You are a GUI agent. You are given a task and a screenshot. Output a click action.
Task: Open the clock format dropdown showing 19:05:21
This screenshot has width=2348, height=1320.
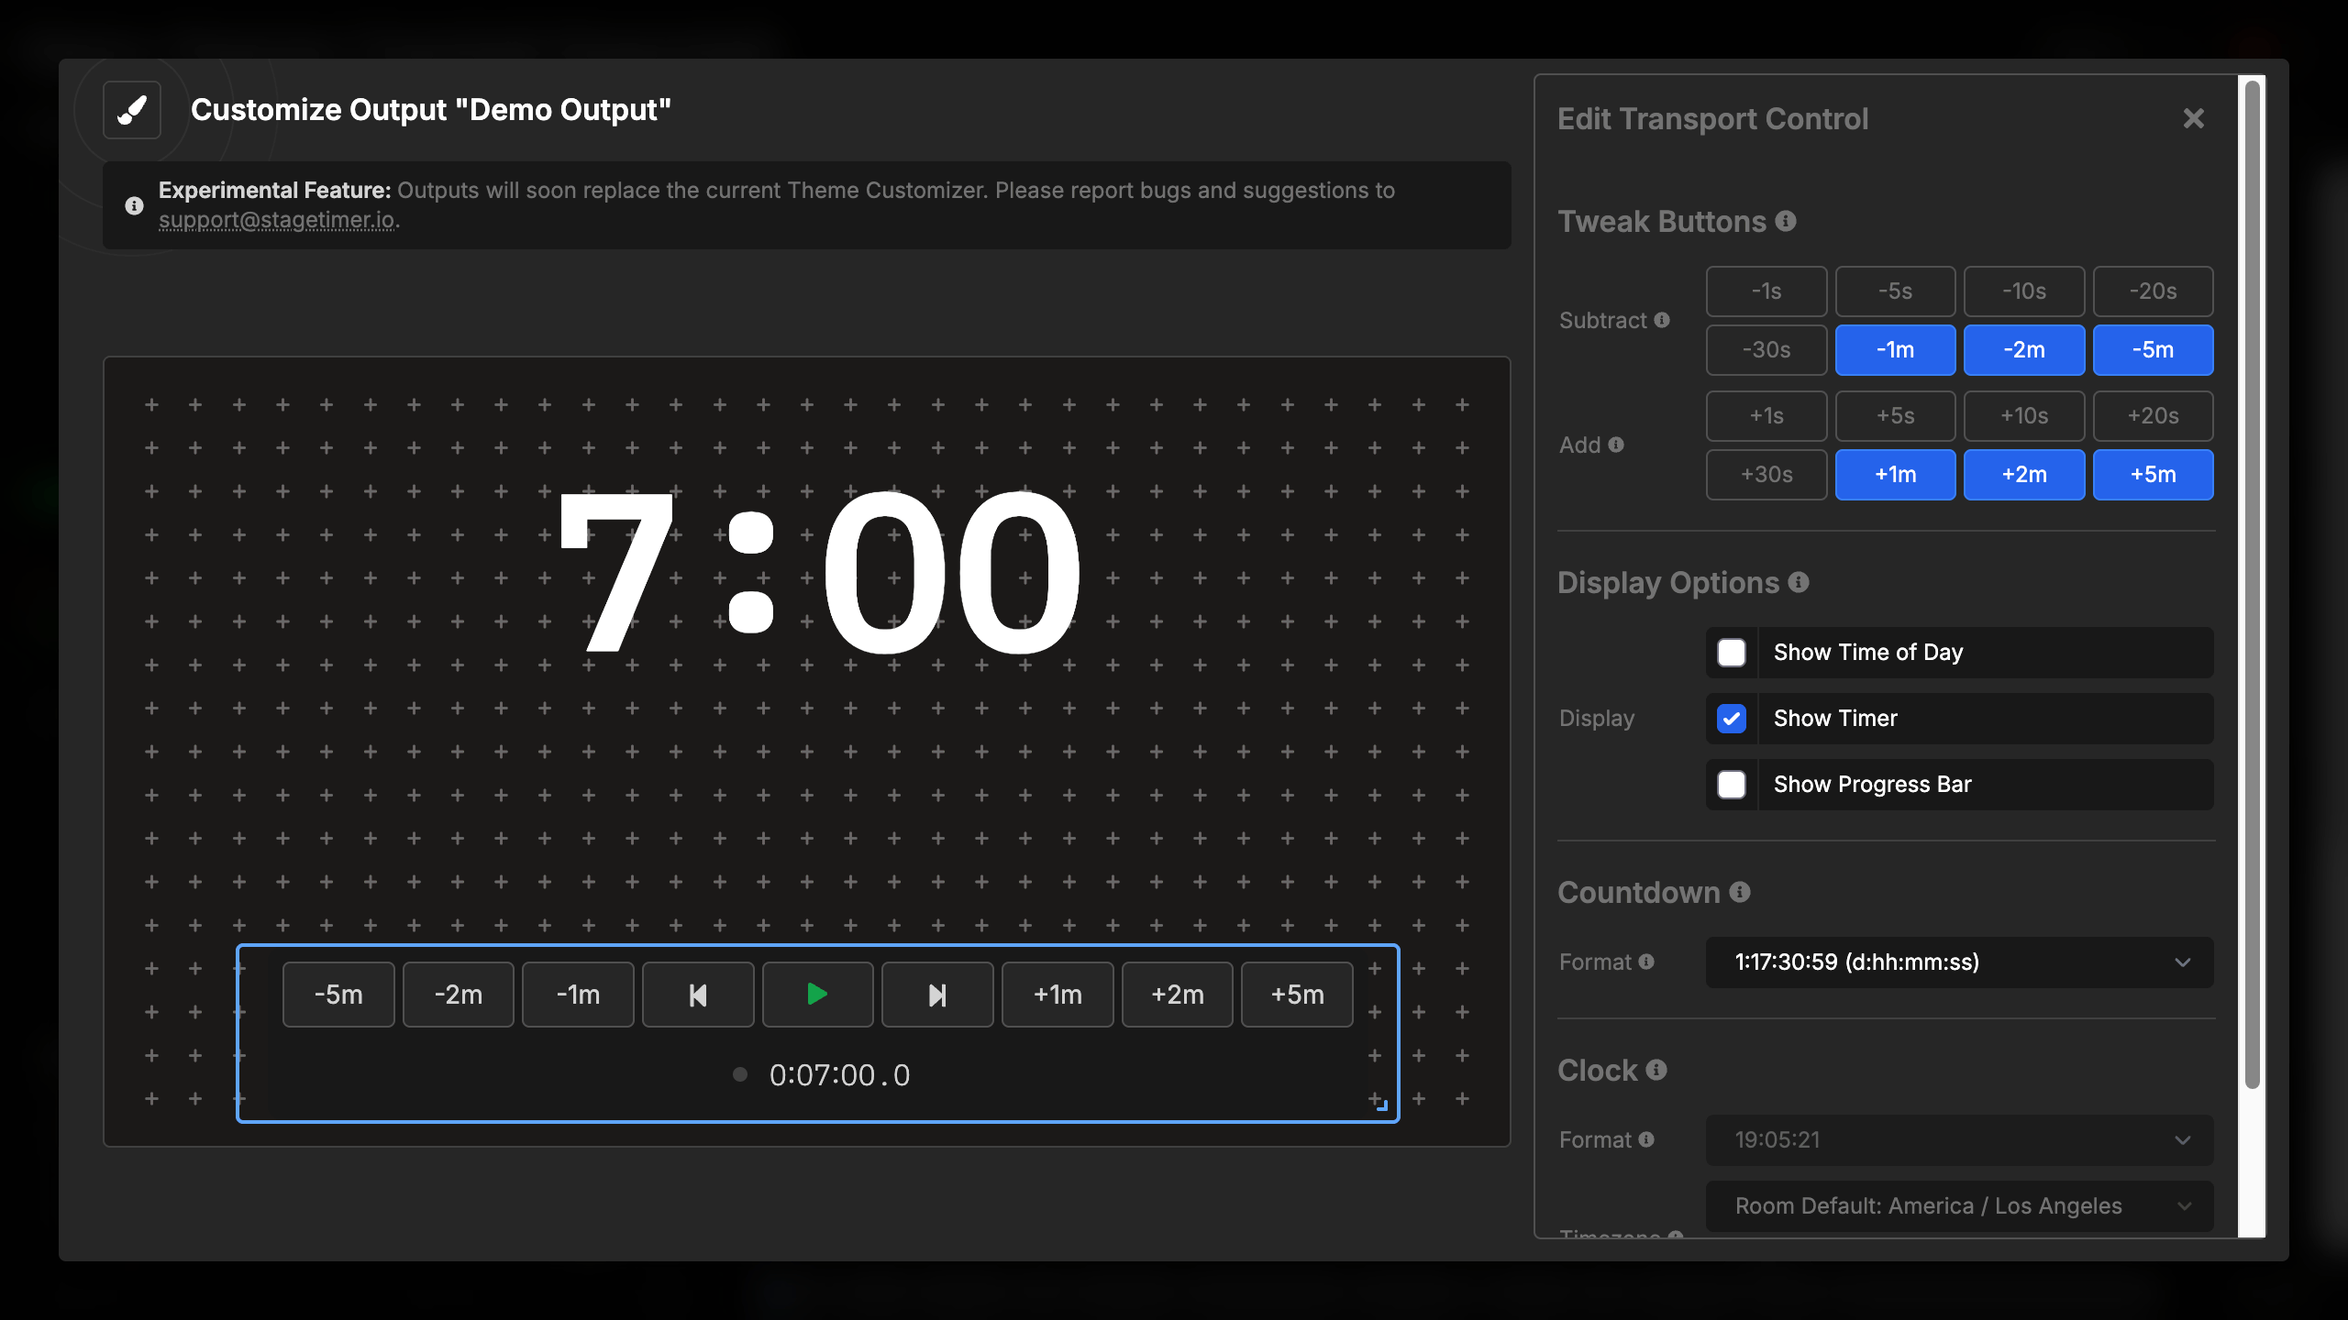pos(1958,1139)
